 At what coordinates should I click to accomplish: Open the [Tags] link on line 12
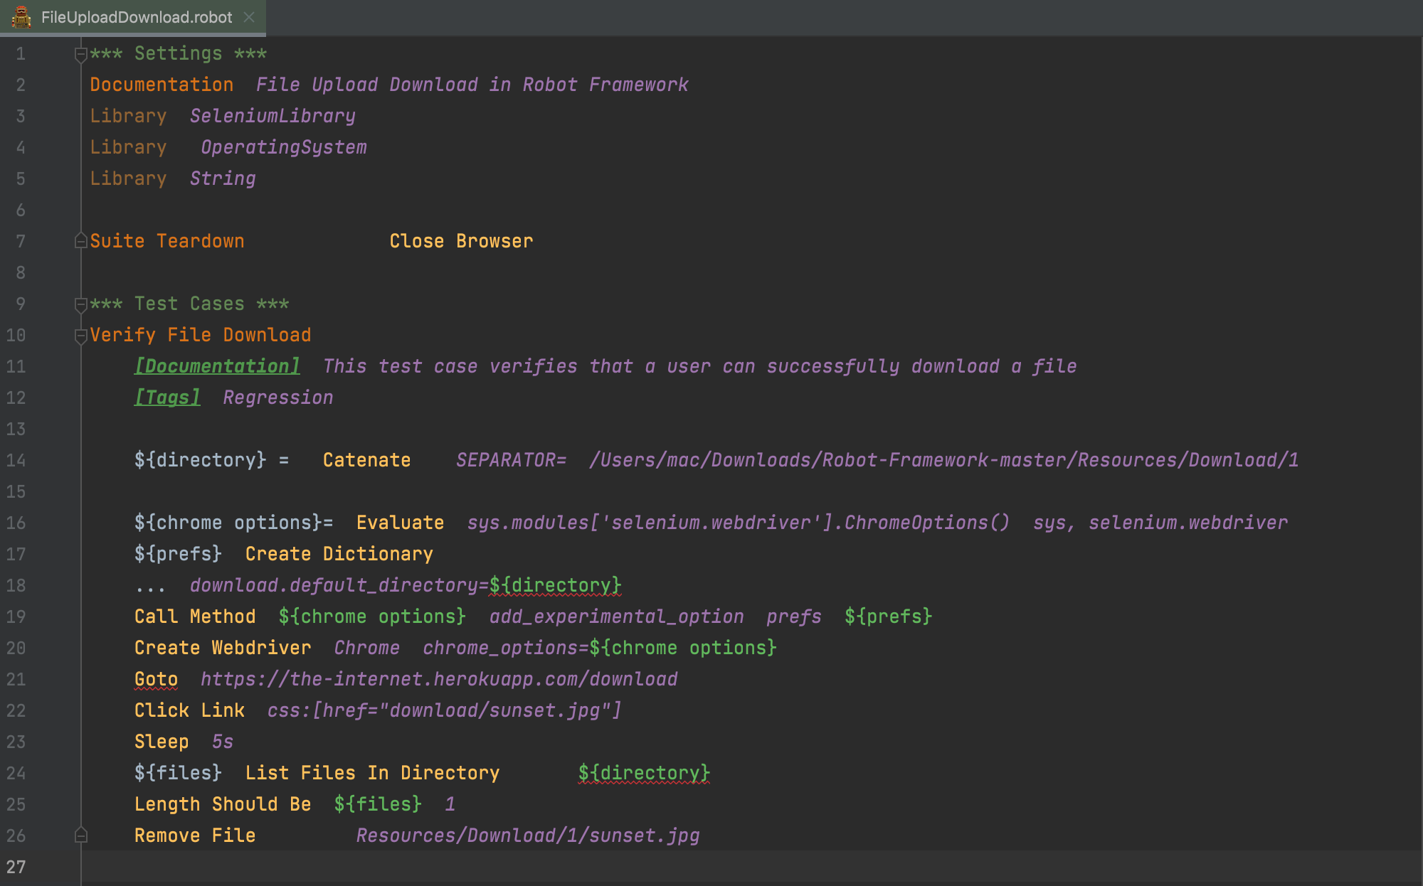click(x=166, y=397)
